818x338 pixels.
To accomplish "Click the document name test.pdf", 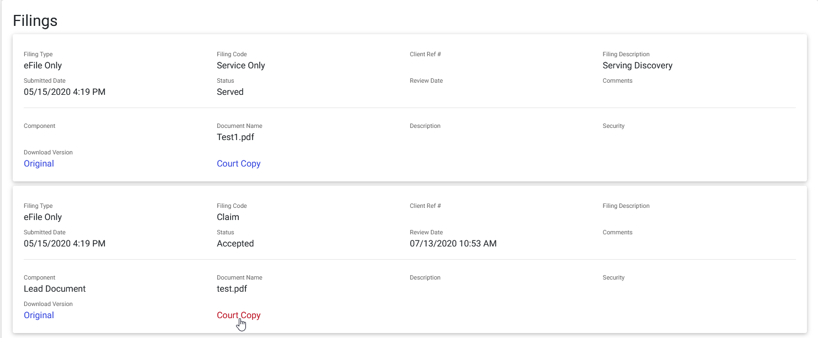I will coord(232,288).
